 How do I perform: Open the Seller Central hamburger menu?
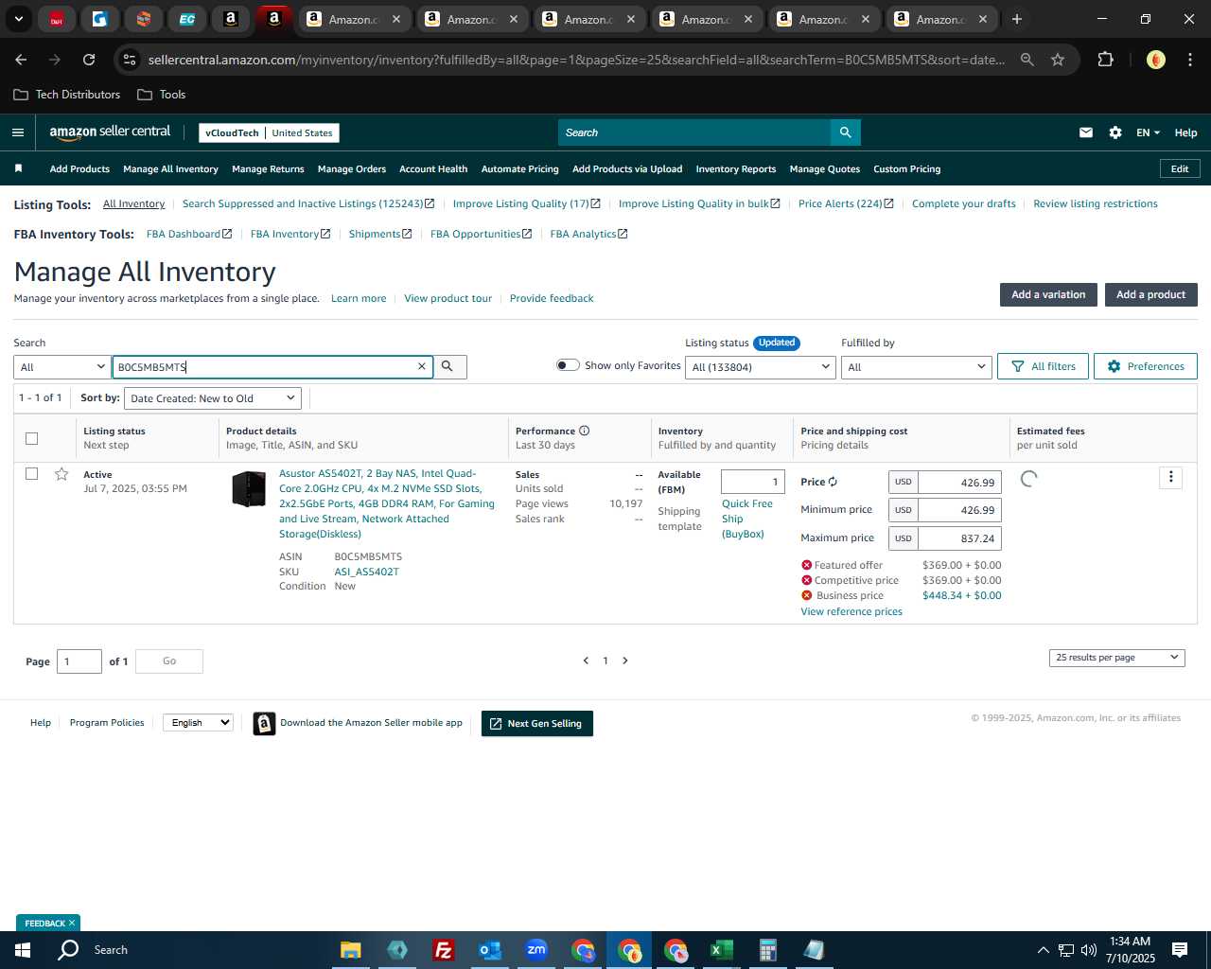(18, 132)
